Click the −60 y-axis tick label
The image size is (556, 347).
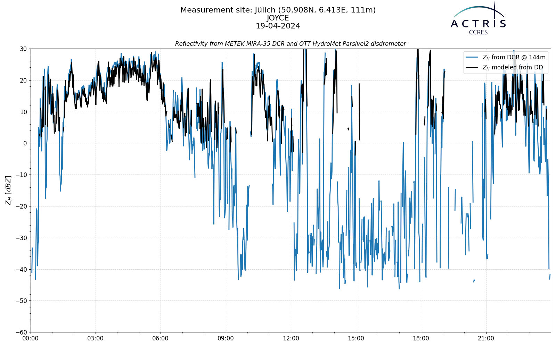[22, 332]
